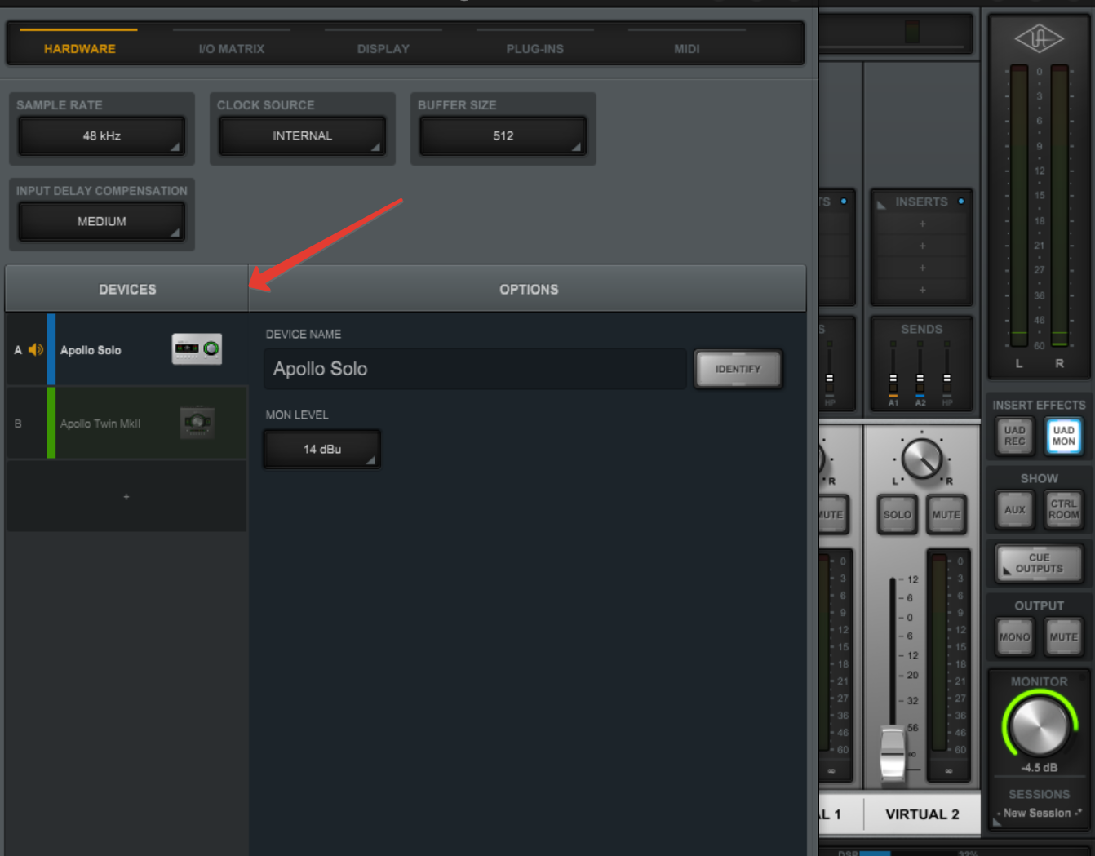The width and height of the screenshot is (1095, 856).
Task: Open the Clock Source INTERNAL dropdown
Action: click(x=302, y=135)
